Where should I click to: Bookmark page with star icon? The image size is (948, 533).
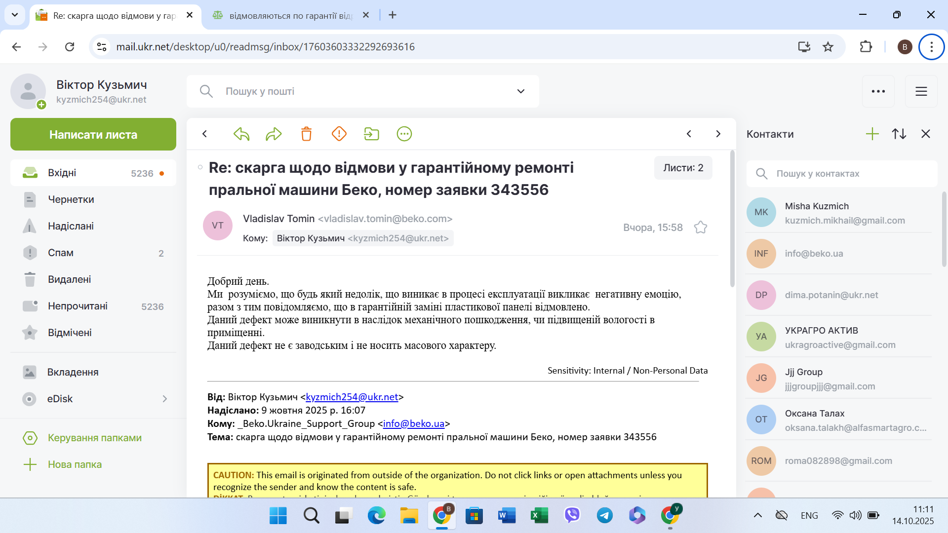(828, 47)
